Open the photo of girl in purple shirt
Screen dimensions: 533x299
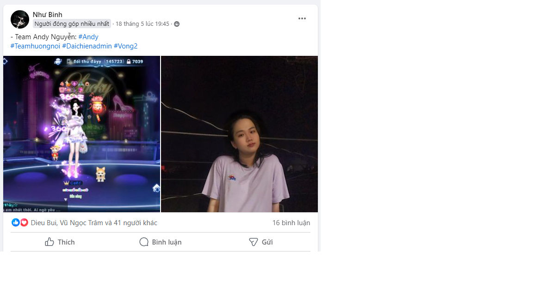pyautogui.click(x=239, y=134)
